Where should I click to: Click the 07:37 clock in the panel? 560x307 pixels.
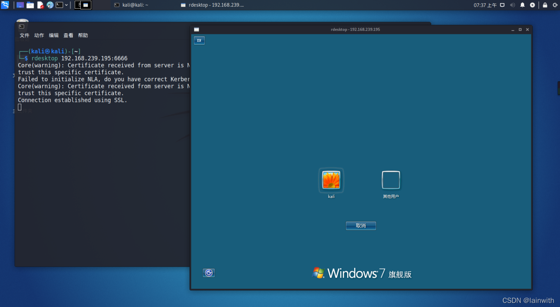pyautogui.click(x=485, y=5)
